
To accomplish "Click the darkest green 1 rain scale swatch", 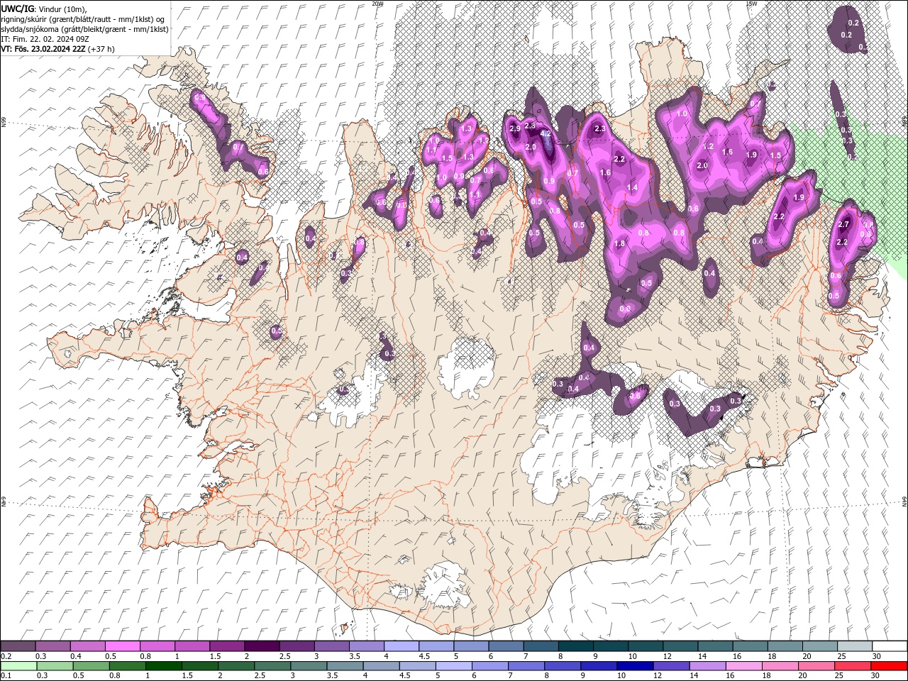I will point(164,665).
